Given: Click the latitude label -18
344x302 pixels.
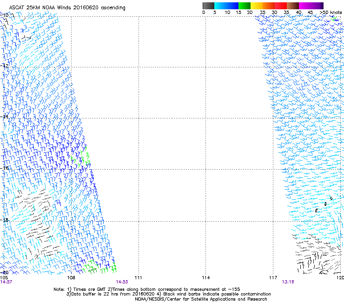Looking at the screenshot, I should coord(5,220).
